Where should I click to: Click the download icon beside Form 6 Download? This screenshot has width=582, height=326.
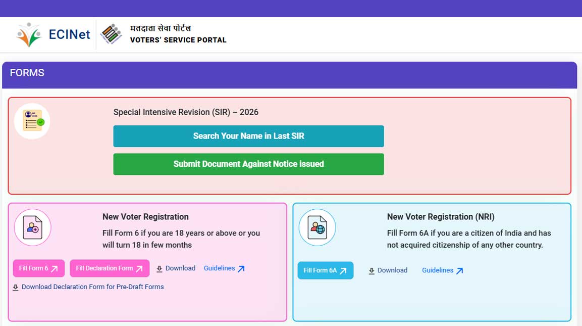click(x=160, y=268)
